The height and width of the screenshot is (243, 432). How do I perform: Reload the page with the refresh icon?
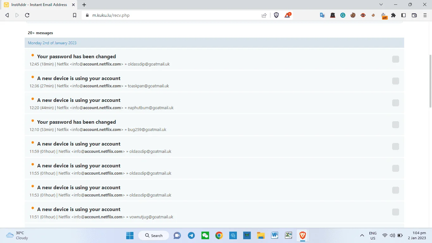(x=27, y=15)
